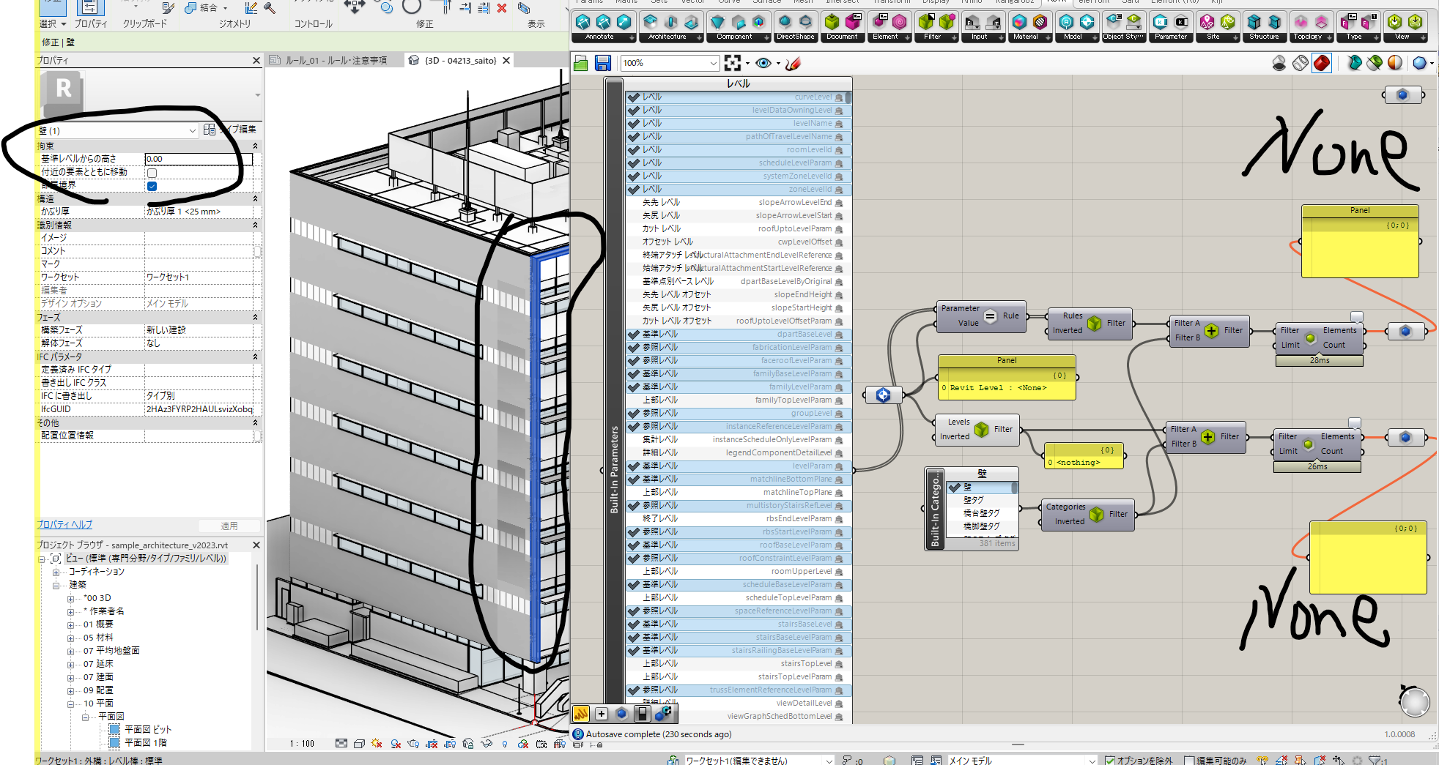Switch to the ルール_01 view tab
Screen dimensions: 1439x765
click(336, 60)
